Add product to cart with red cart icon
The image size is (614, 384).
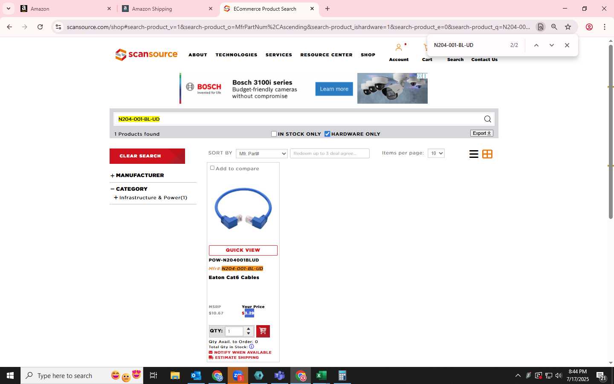click(x=263, y=331)
